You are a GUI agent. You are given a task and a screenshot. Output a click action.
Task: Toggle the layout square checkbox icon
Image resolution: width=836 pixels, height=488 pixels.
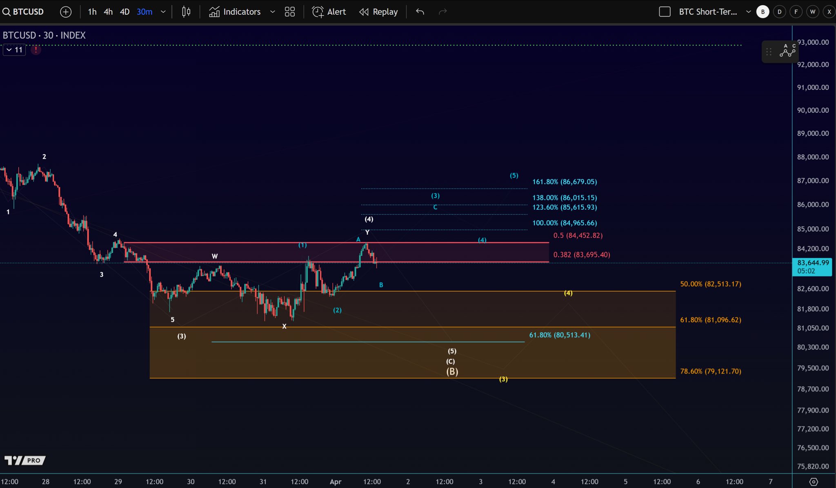point(665,12)
